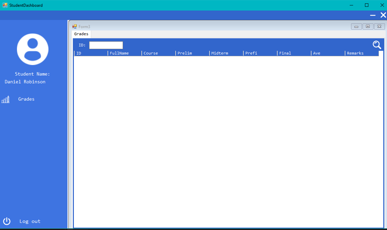Click the Form3 title bar icon
This screenshot has width=387, height=230.
point(75,26)
